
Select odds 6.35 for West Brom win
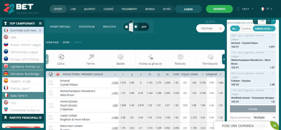[x=141, y=93]
